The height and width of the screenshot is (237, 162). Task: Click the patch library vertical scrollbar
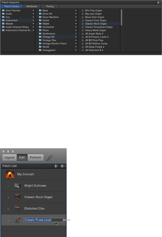click(121, 17)
